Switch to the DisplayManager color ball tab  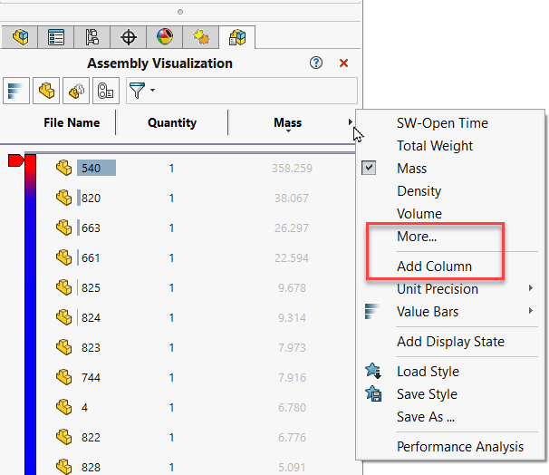coord(165,37)
